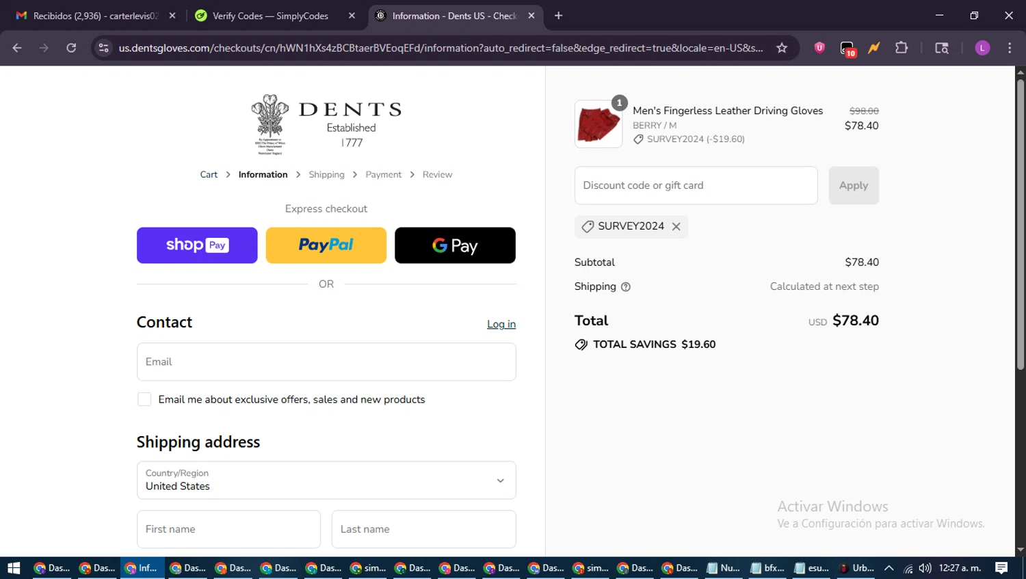
Task: Check out with Shop Pay
Action: (x=197, y=245)
